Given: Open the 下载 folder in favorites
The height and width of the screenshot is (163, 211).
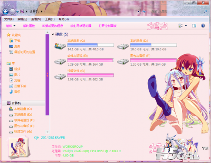Looking at the screenshot, I should pos(17,40).
